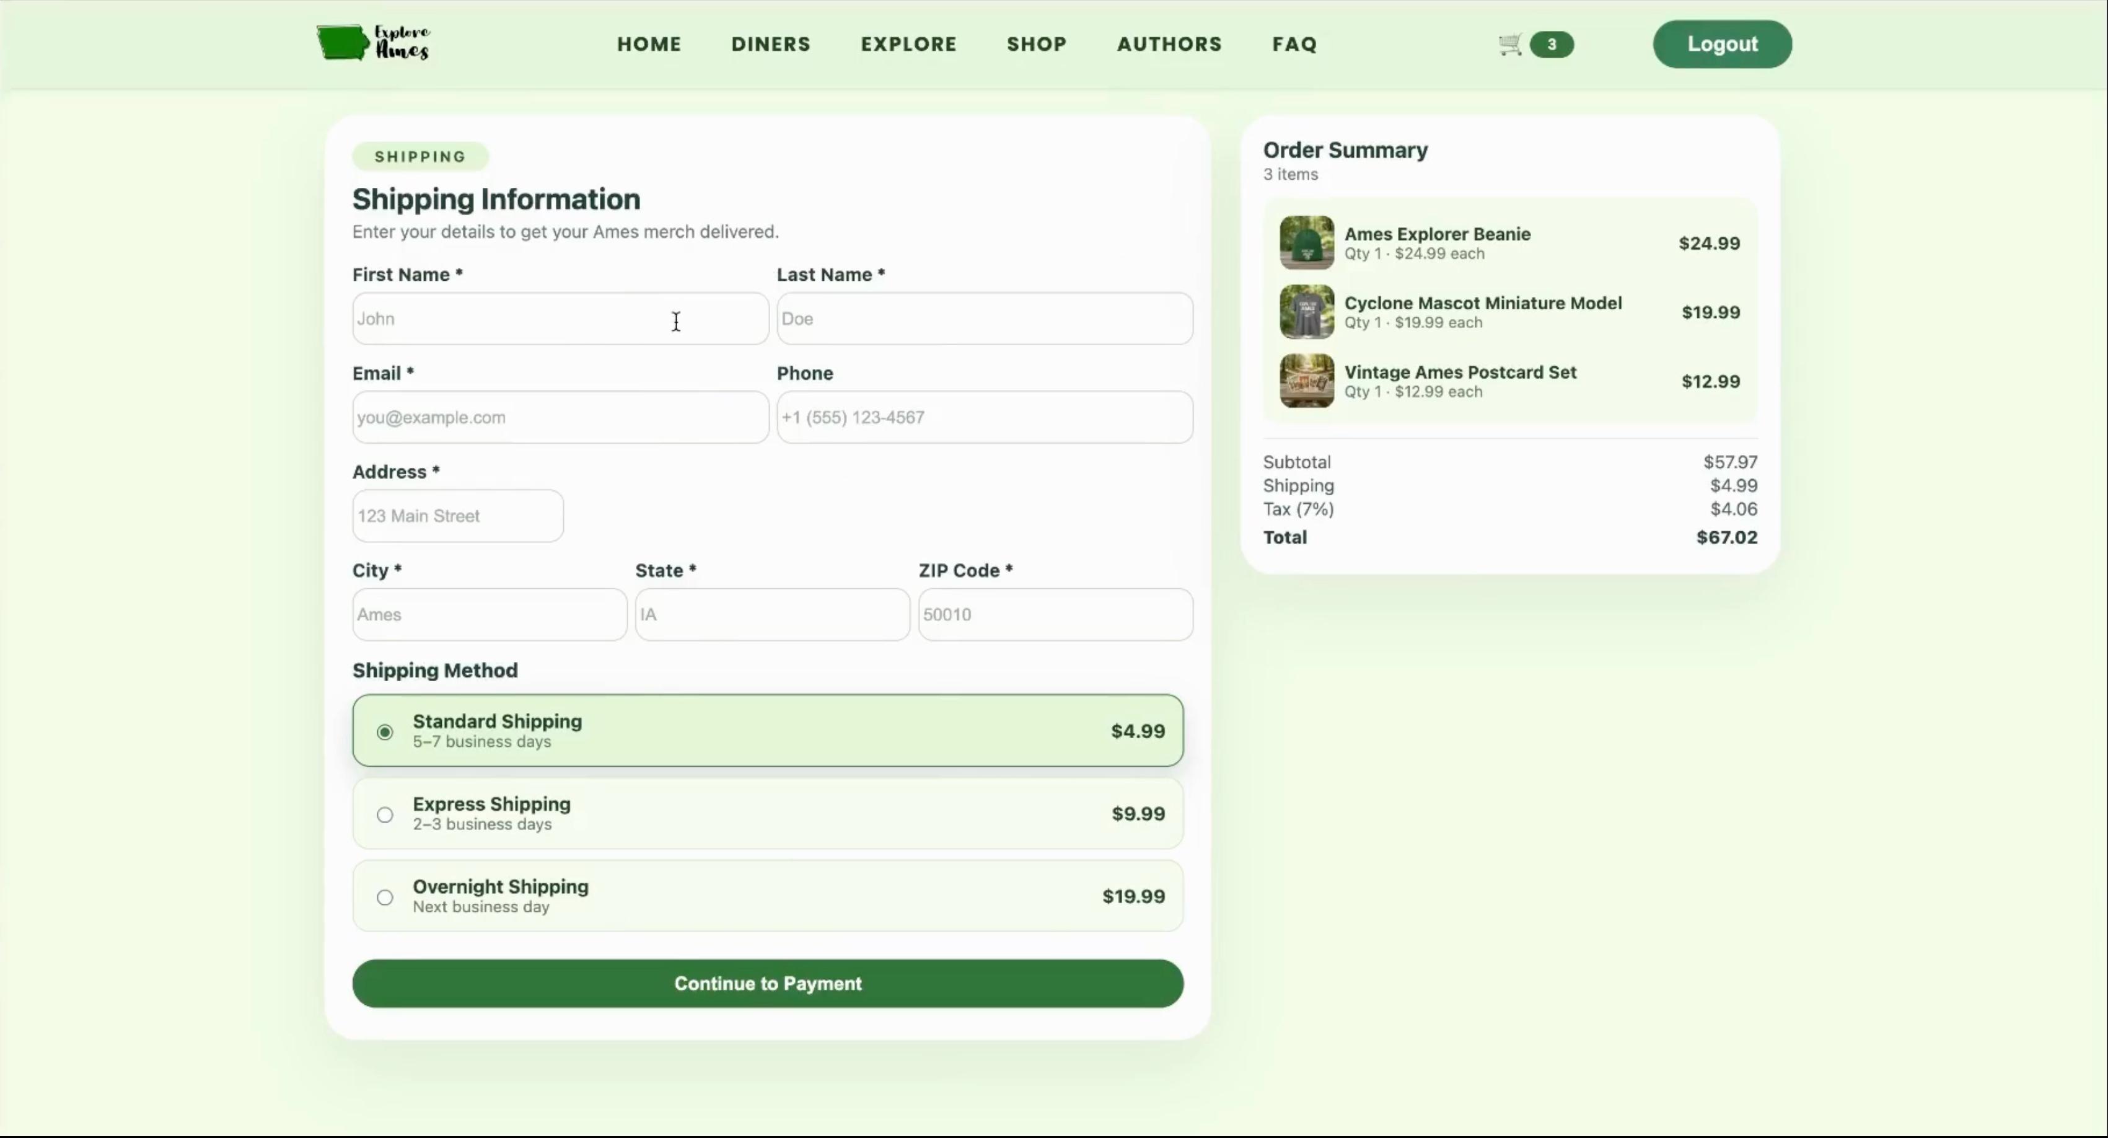Click the Cyclone Mascot Miniature Model name

1483,303
